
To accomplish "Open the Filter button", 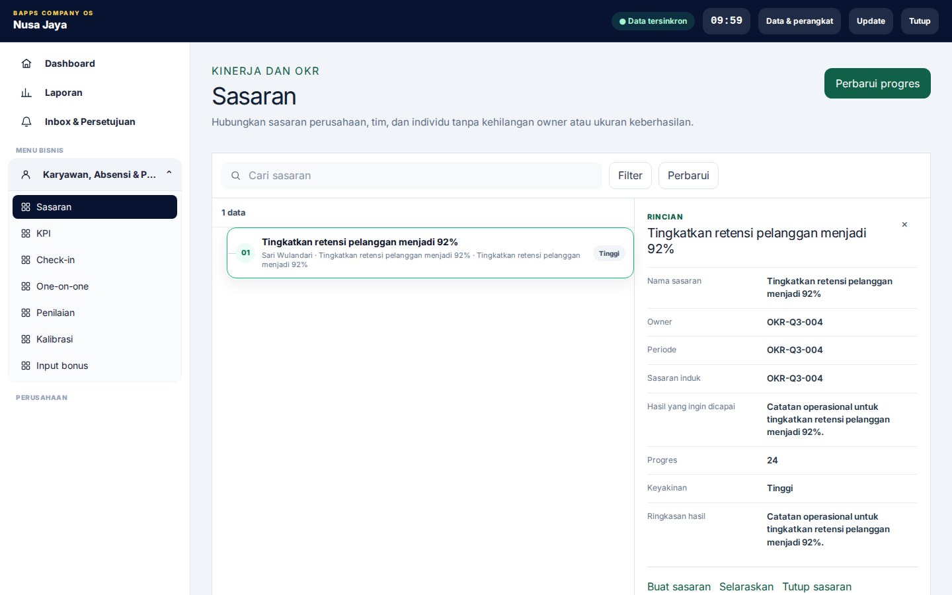I will coord(630,175).
